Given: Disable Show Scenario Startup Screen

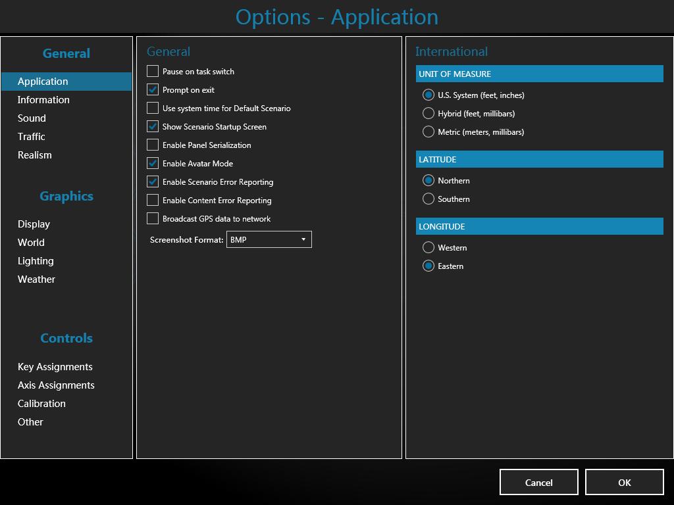Looking at the screenshot, I should [153, 126].
